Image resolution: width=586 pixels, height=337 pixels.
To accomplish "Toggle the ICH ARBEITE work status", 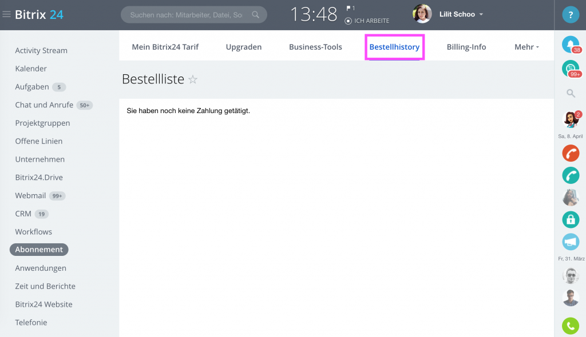I will (x=367, y=21).
